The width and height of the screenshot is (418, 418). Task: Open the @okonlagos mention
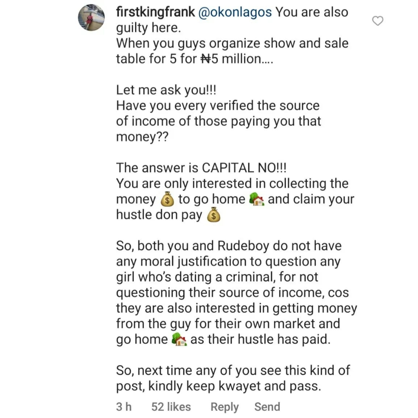click(235, 12)
